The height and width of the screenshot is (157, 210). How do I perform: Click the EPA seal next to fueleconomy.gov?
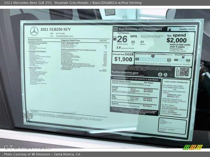coord(160,75)
